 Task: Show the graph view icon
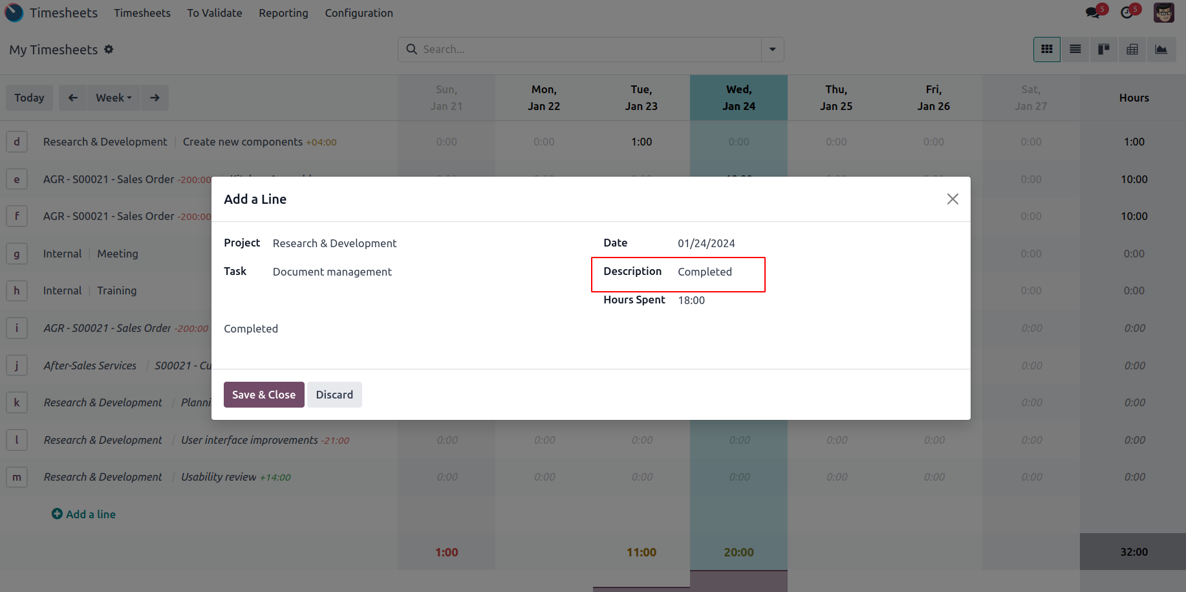coord(1161,49)
